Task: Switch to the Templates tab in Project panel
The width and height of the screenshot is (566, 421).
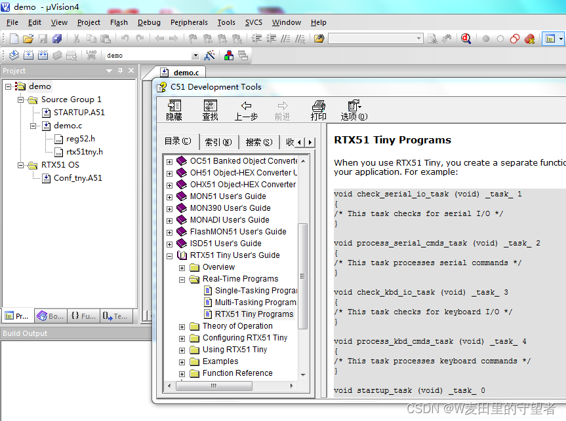Action: 115,316
